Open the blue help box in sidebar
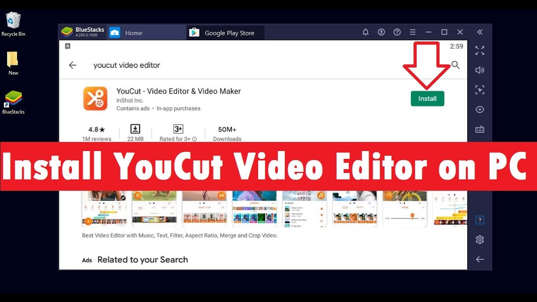537x302 pixels. point(480,220)
